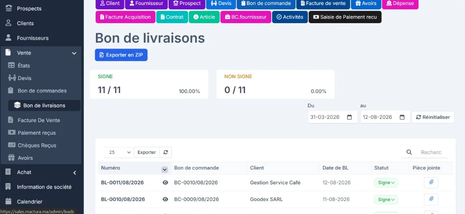Edit the au date field 12-08-2026
Viewport: 465px width, 214px height.
tap(385, 117)
